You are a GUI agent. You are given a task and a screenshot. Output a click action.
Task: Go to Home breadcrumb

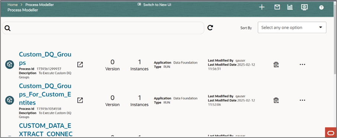click(x=13, y=4)
